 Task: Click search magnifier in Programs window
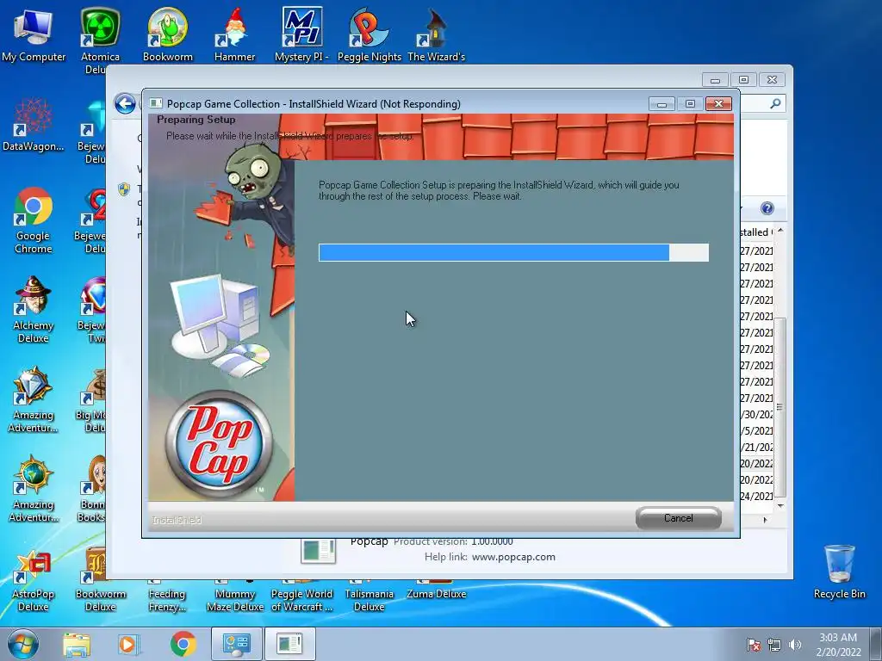tap(775, 103)
